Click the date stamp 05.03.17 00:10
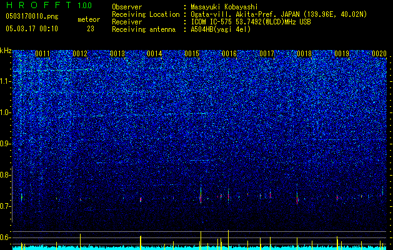 [x=32, y=29]
